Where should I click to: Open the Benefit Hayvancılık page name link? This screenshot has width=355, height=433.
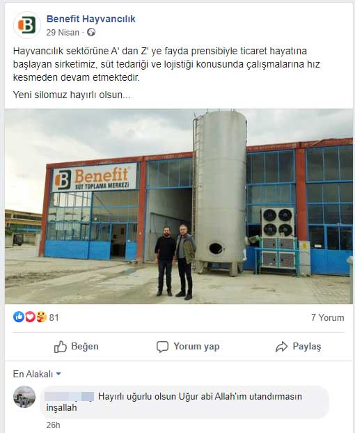tap(90, 19)
